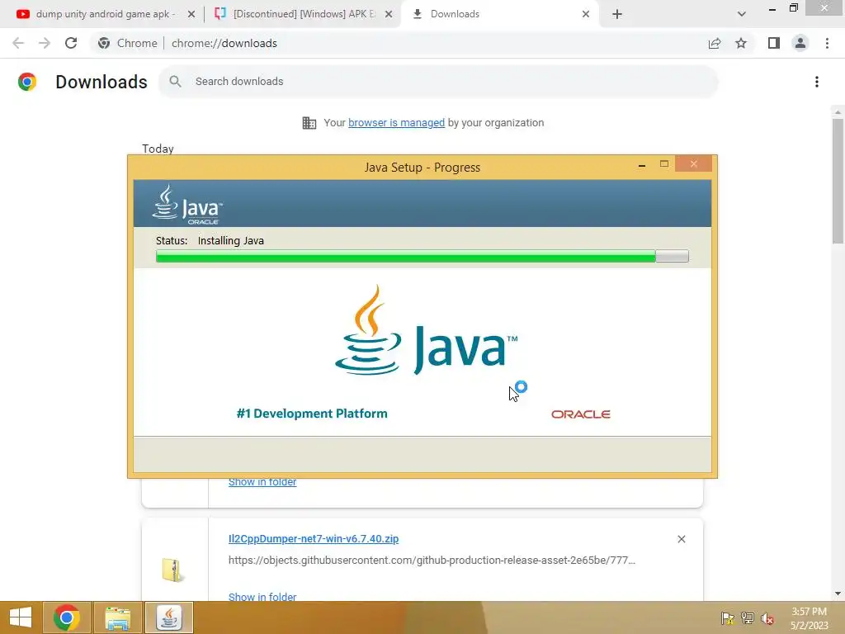Remove Il2CppDumper download from list
Viewport: 845px width, 634px height.
(x=681, y=539)
